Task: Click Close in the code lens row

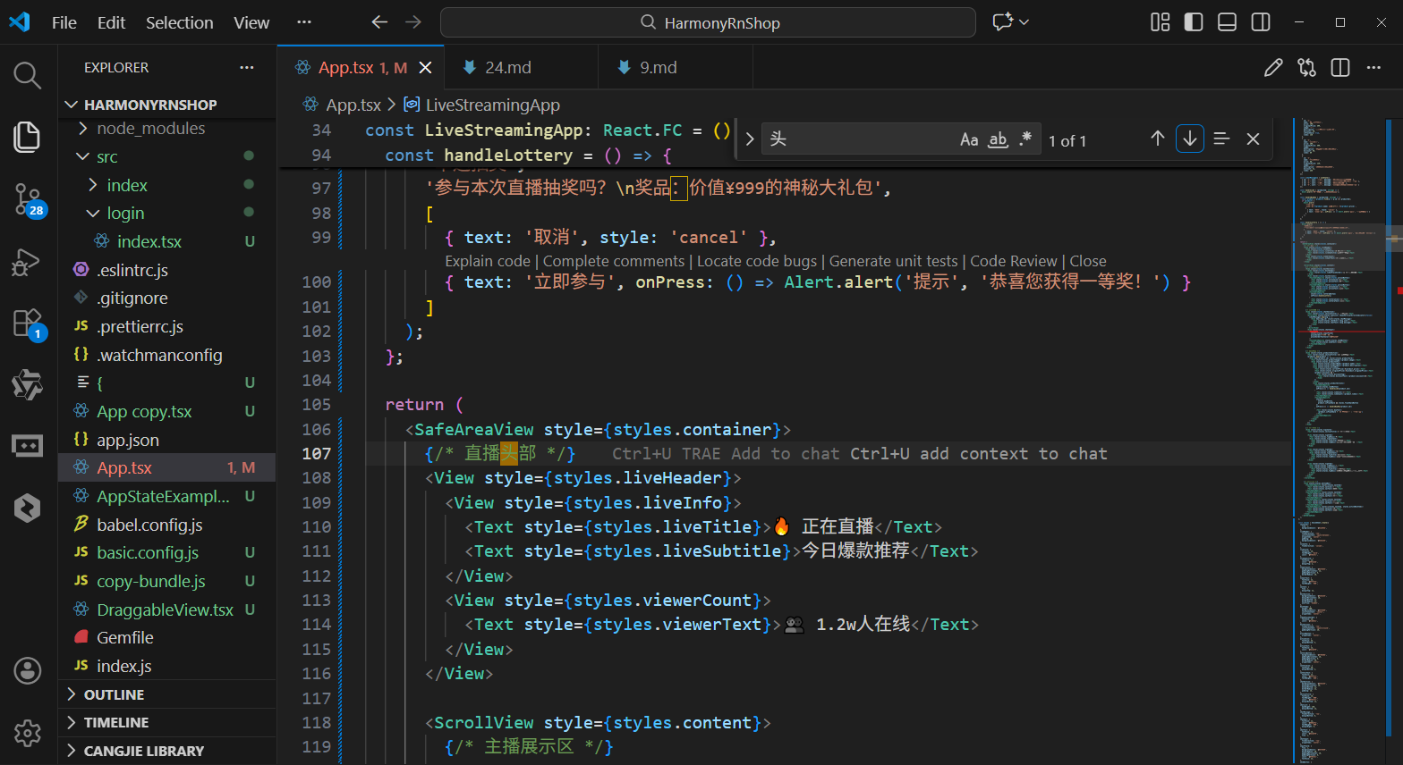Action: pos(1088,261)
